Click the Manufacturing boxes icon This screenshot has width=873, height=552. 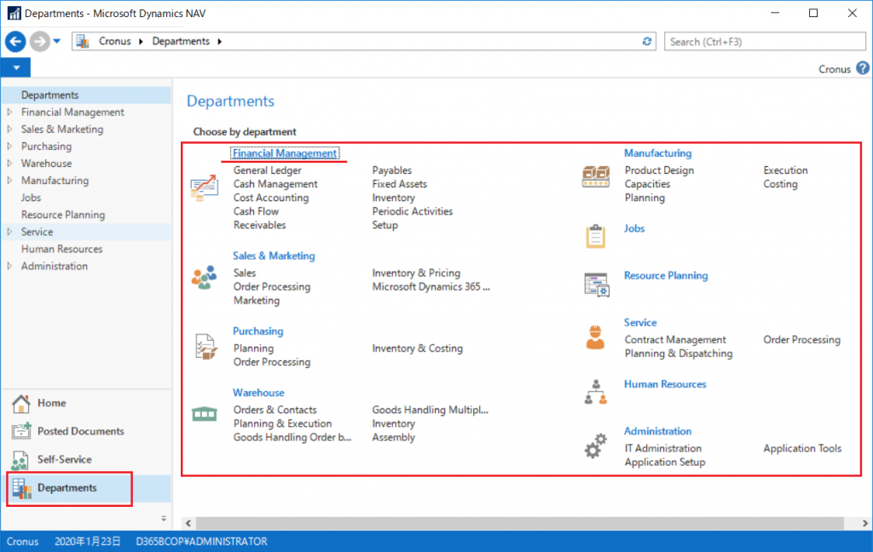click(x=596, y=176)
